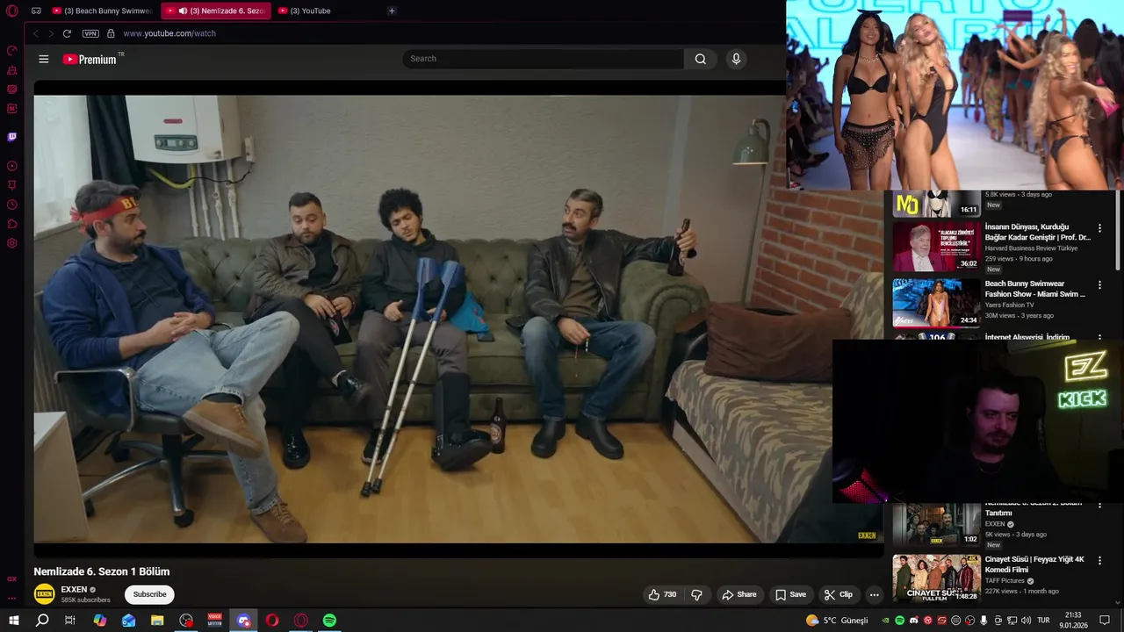Open the Opera GX main menu logo

pos(12,11)
